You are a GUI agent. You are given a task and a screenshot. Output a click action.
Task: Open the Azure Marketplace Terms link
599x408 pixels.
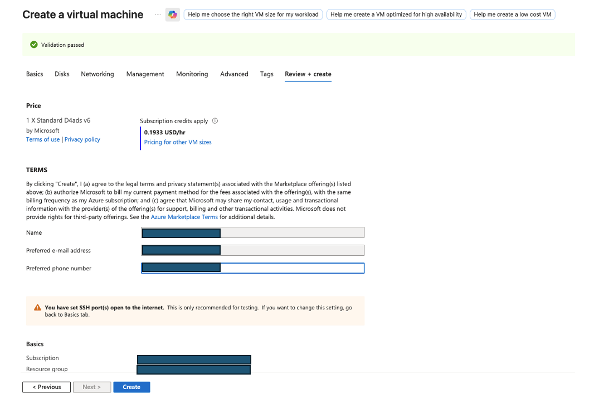coord(184,217)
